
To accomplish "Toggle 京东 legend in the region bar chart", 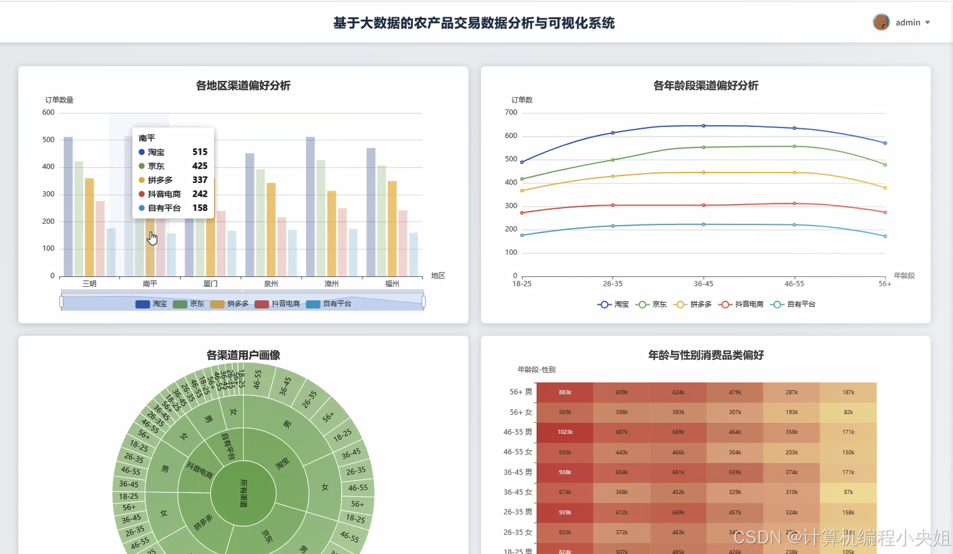I will 189,304.
